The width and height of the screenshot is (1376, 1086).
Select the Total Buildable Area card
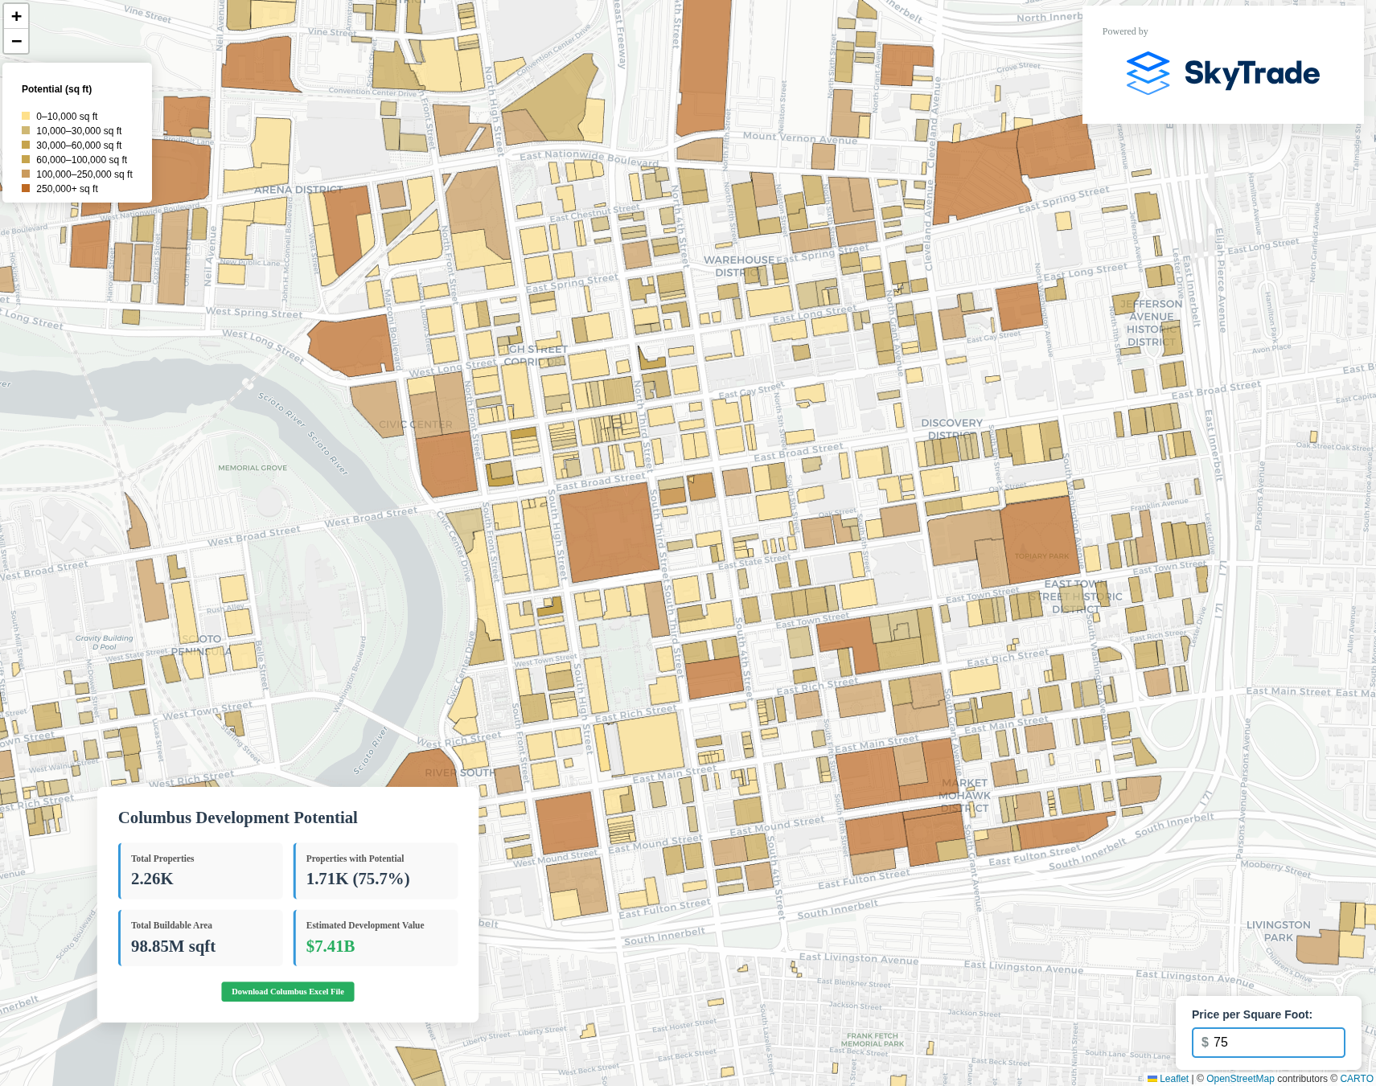[x=200, y=937]
